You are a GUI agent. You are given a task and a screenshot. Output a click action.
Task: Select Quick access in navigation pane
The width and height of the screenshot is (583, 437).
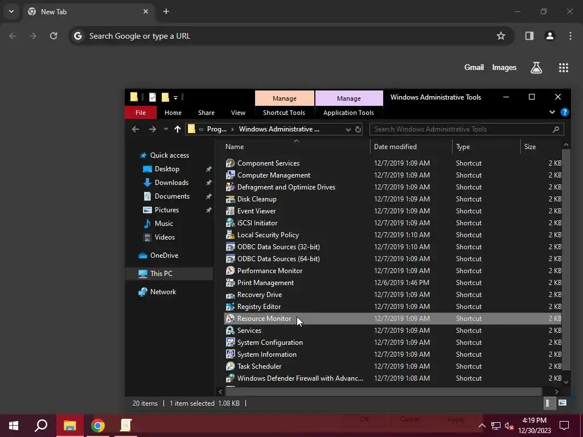click(x=170, y=155)
